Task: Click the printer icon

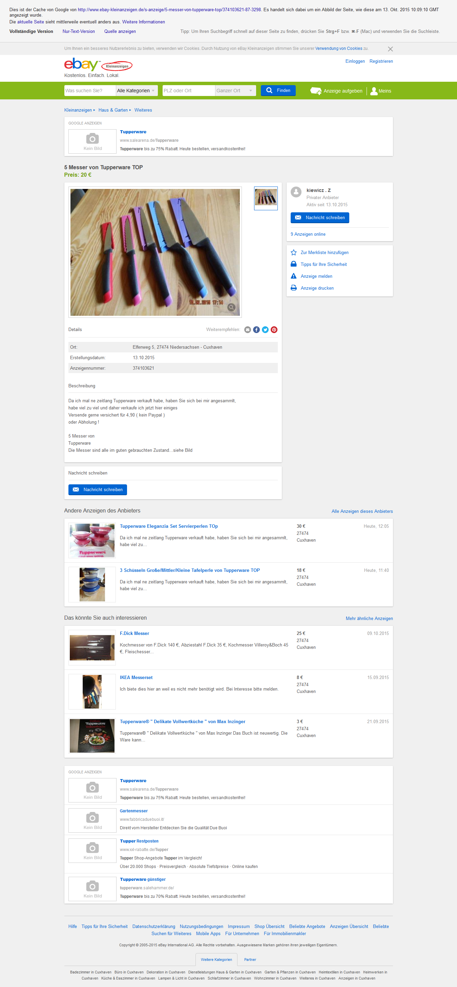Action: click(294, 288)
